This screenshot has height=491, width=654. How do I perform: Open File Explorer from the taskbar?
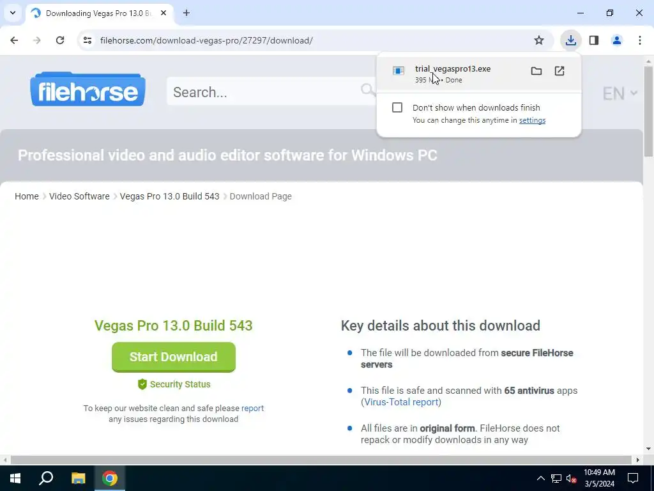(78, 478)
